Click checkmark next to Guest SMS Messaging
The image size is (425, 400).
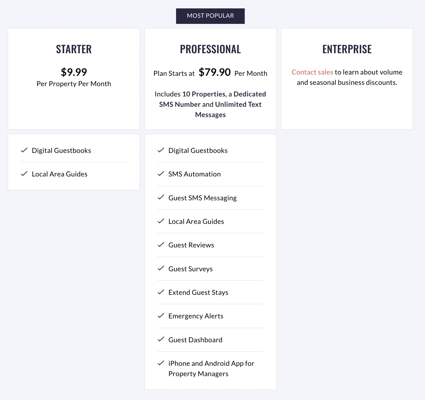pos(161,197)
